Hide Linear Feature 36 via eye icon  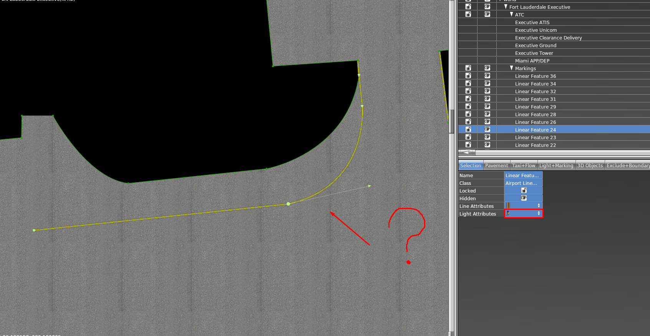pyautogui.click(x=487, y=76)
